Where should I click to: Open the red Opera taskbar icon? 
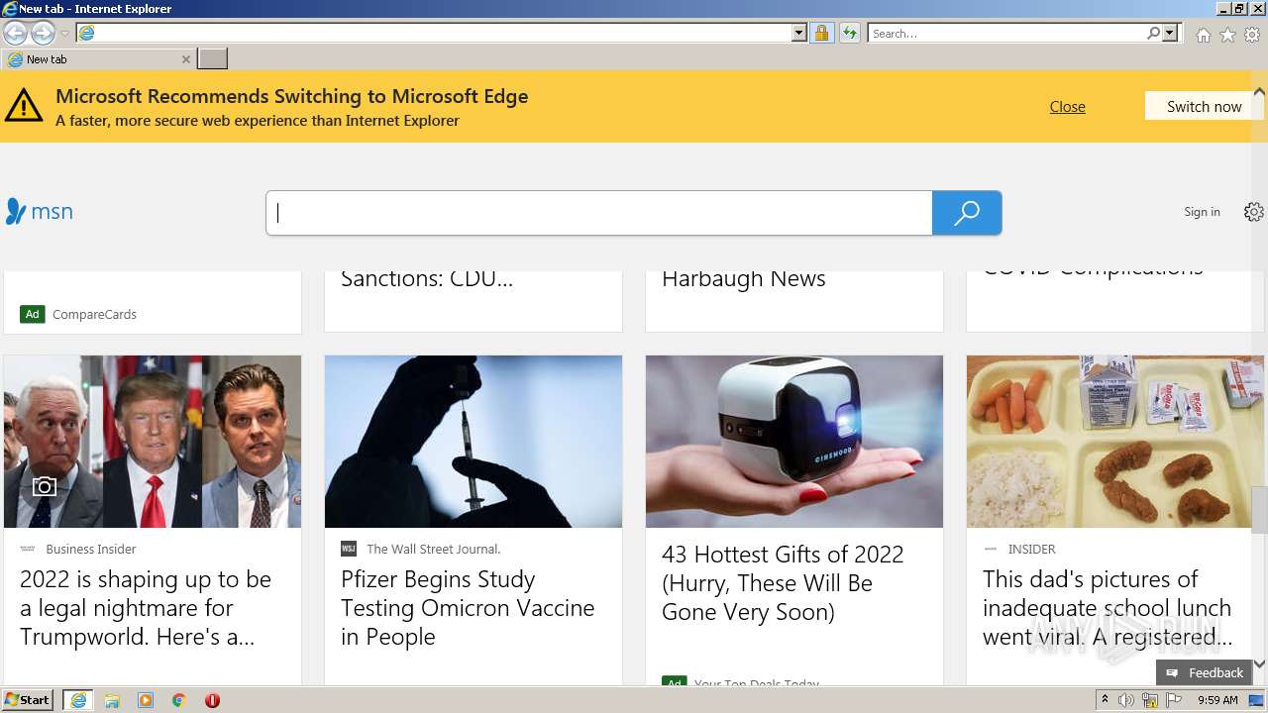[212, 700]
